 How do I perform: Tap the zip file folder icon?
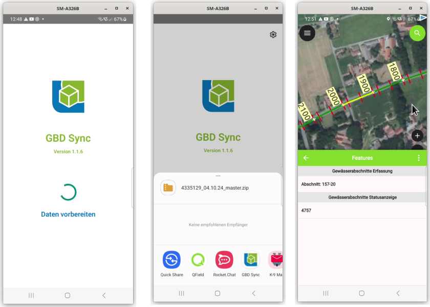168,188
